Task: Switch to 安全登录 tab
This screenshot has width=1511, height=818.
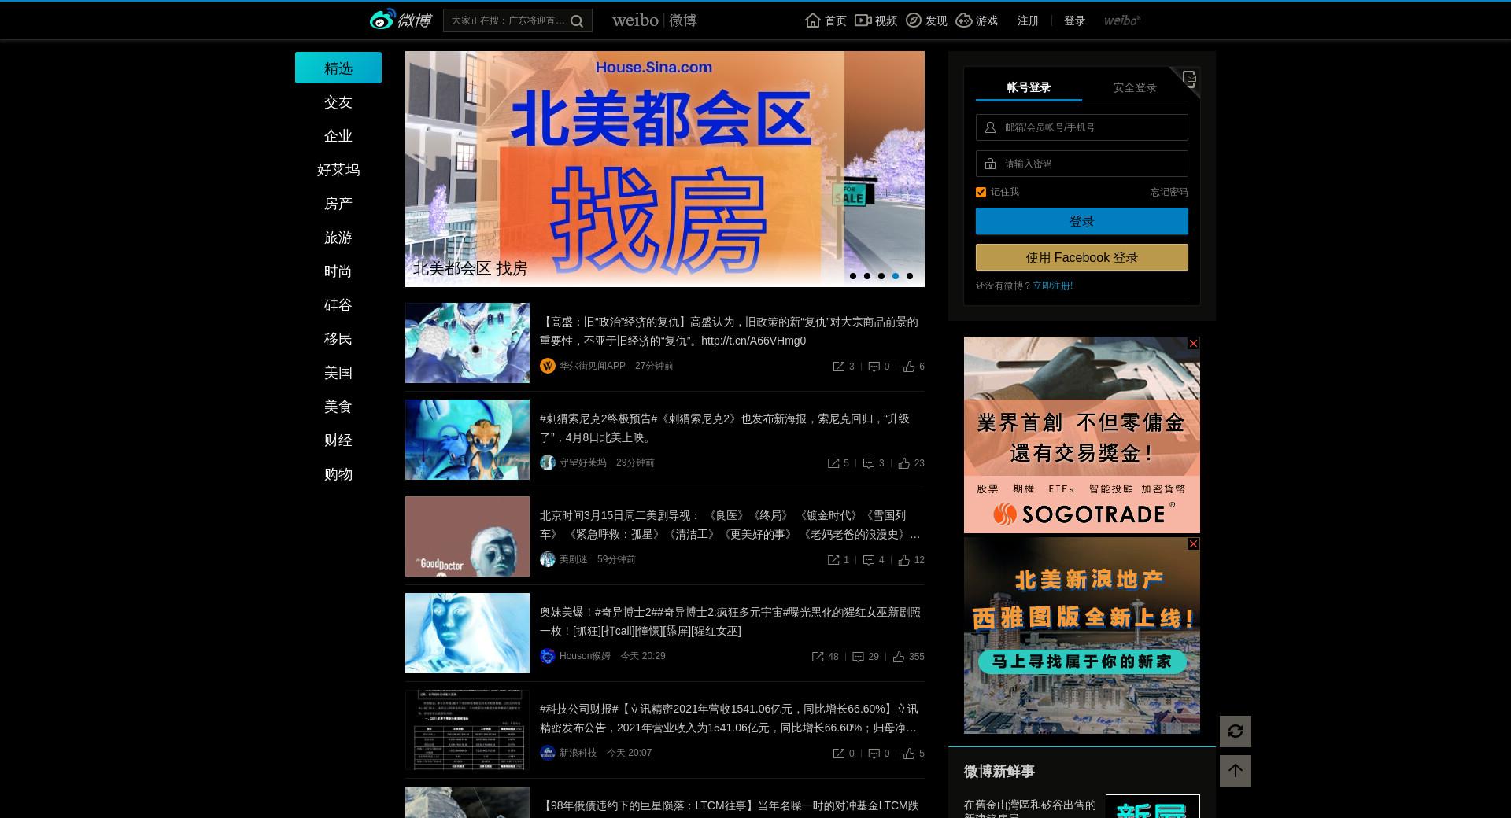Action: [1135, 87]
